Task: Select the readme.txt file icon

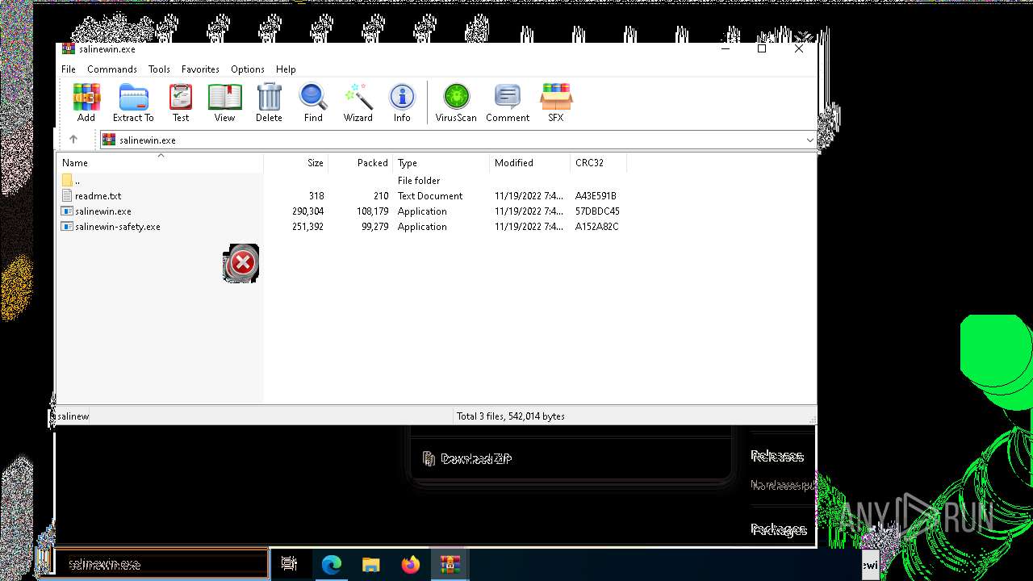Action: click(67, 196)
